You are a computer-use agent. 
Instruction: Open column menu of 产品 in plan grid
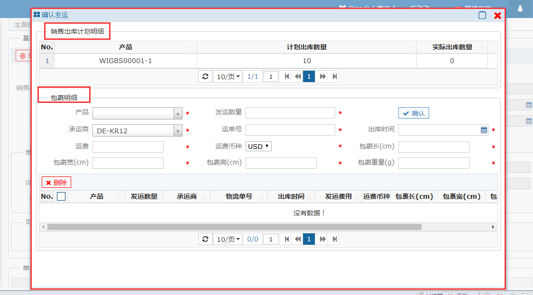point(192,47)
